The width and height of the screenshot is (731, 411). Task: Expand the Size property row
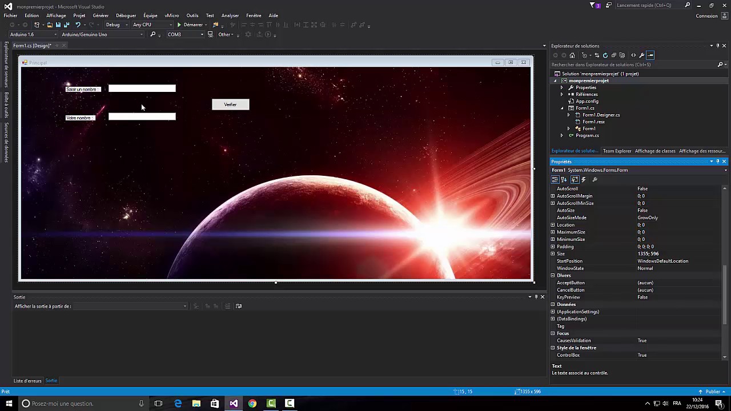point(553,253)
